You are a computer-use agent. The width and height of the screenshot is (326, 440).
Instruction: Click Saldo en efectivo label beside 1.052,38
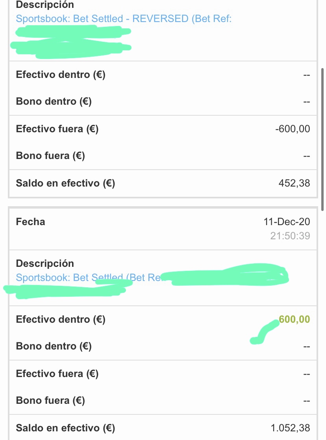[65, 428]
